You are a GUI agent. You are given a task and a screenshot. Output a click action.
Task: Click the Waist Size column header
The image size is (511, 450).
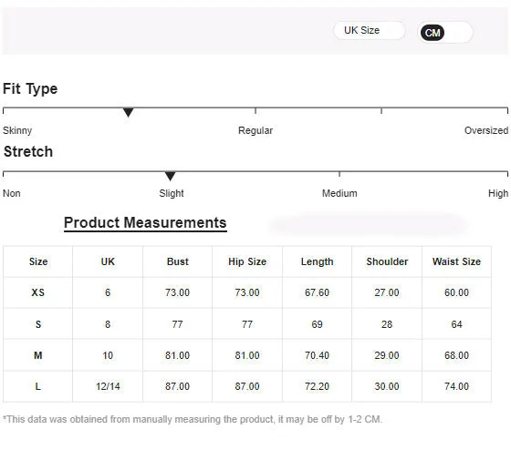456,261
